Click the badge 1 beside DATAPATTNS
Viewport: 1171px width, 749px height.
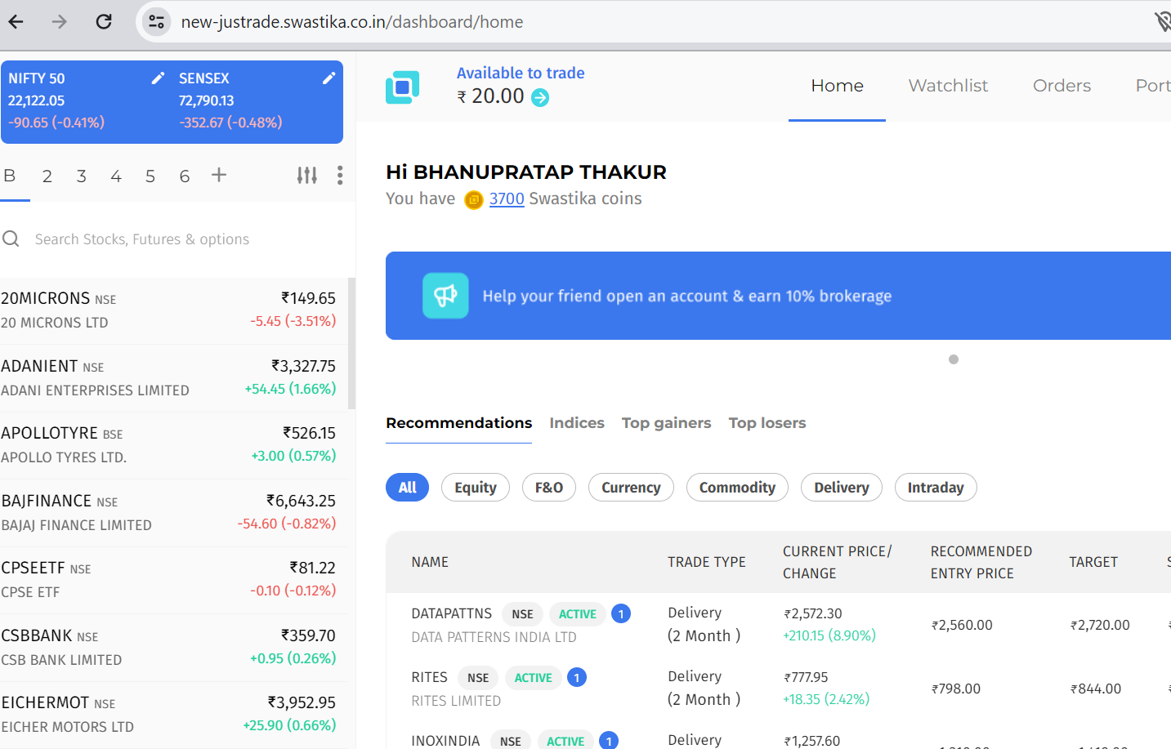point(621,613)
